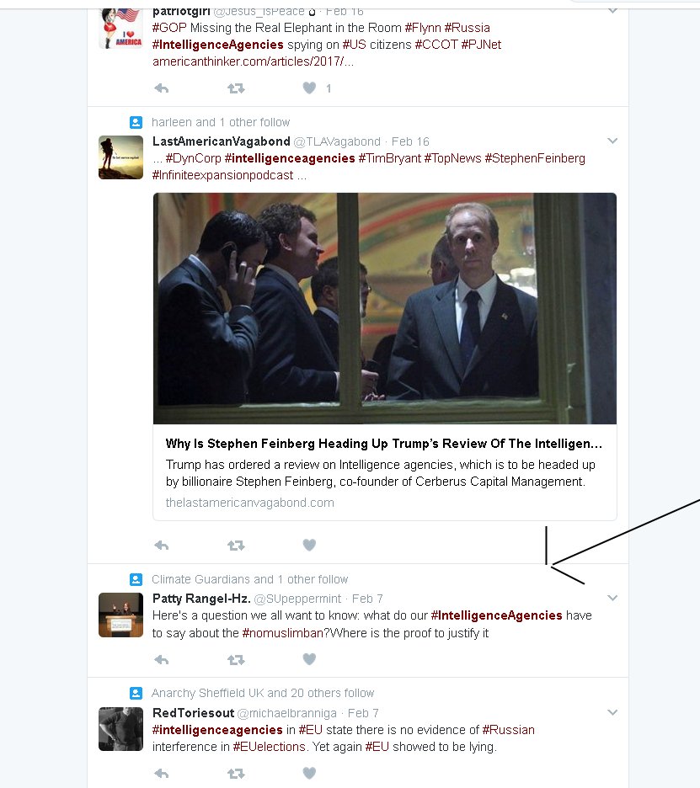Open Patty Rangel-Hz.'s profile avatar
Viewport: 700px width, 788px height.
120,615
